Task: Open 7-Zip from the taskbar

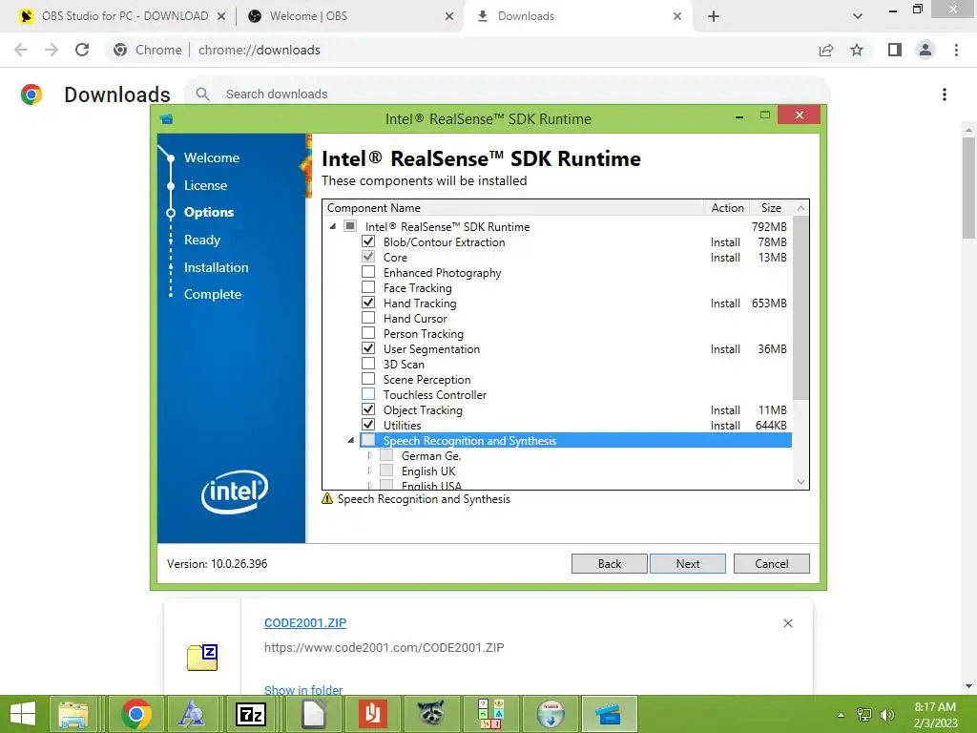Action: 251,714
